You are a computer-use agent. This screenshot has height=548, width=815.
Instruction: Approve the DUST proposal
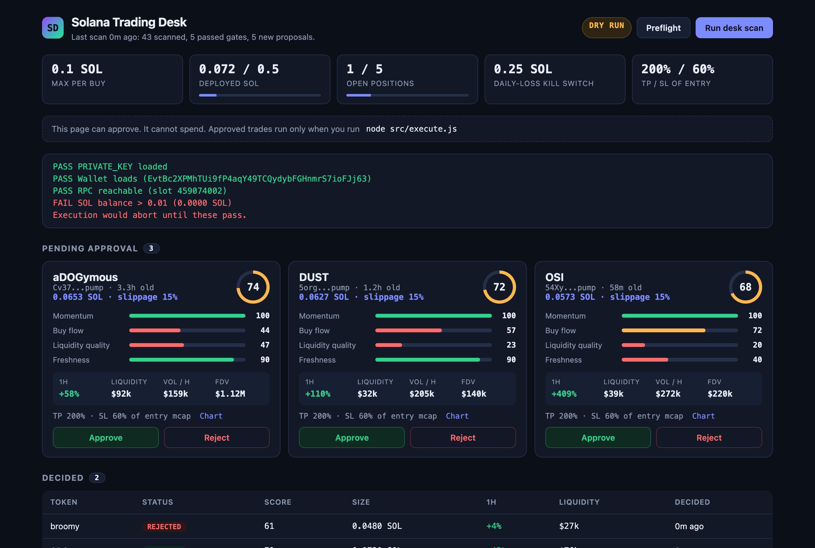[x=352, y=437]
